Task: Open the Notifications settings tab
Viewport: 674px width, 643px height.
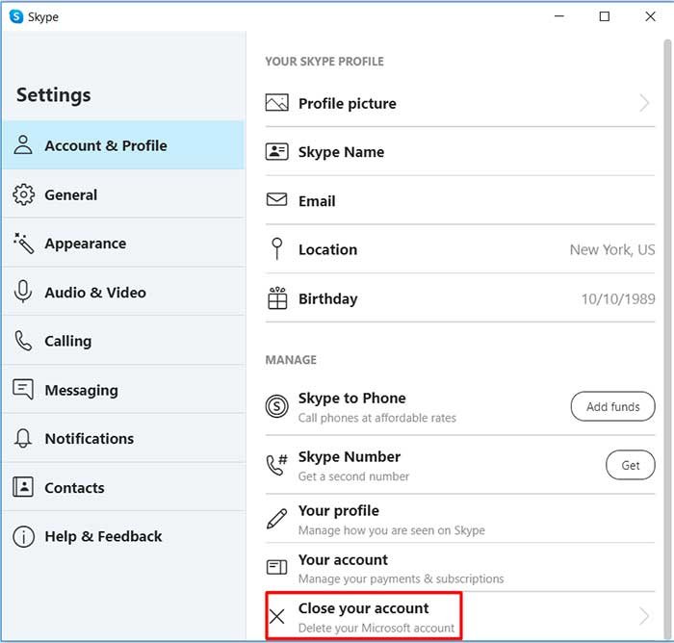Action: coord(123,438)
